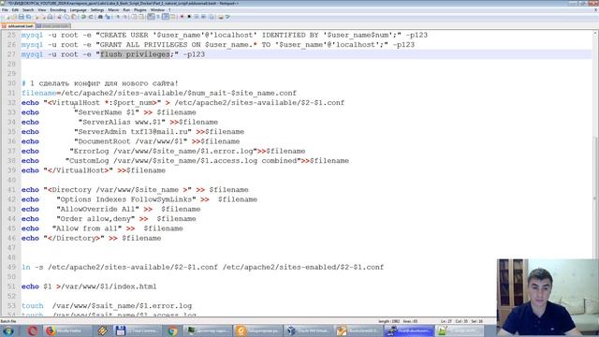Viewport: 599px width, 337px height.
Task: Click 'Options Indexes FollowSymLinks' on line 42
Action: click(x=126, y=199)
